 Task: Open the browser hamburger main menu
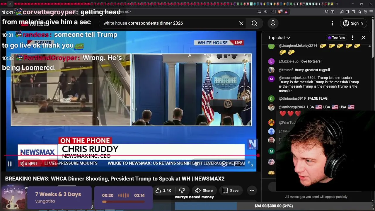pyautogui.click(x=371, y=12)
